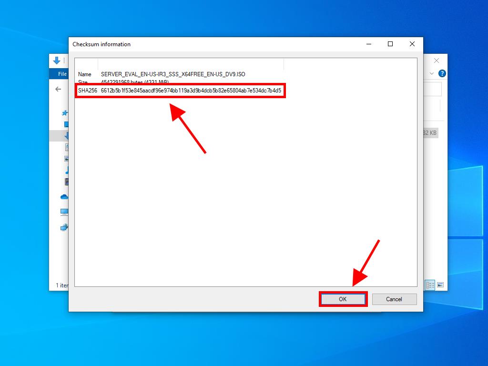This screenshot has width=488, height=366.
Task: Go back using Explorer's back arrow
Action: pyautogui.click(x=58, y=89)
